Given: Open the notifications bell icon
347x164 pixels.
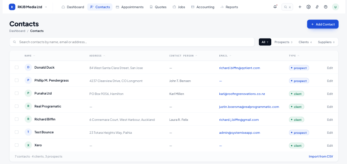Looking at the screenshot, I should pos(275,7).
